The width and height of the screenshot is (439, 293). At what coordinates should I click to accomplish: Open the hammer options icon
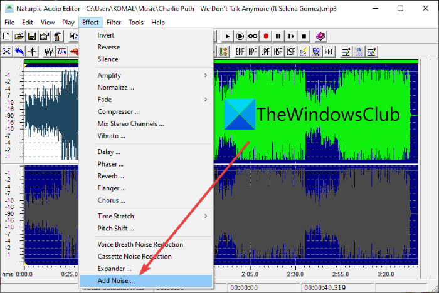coord(58,36)
